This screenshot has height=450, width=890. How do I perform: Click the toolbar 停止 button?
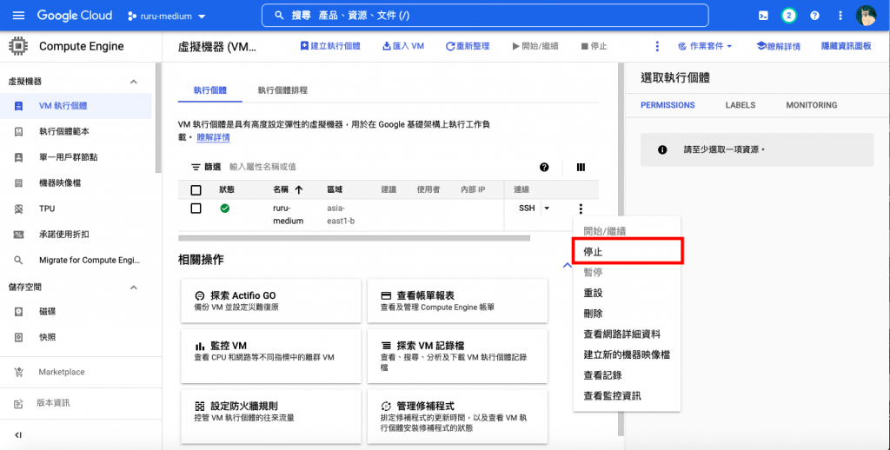(x=594, y=46)
